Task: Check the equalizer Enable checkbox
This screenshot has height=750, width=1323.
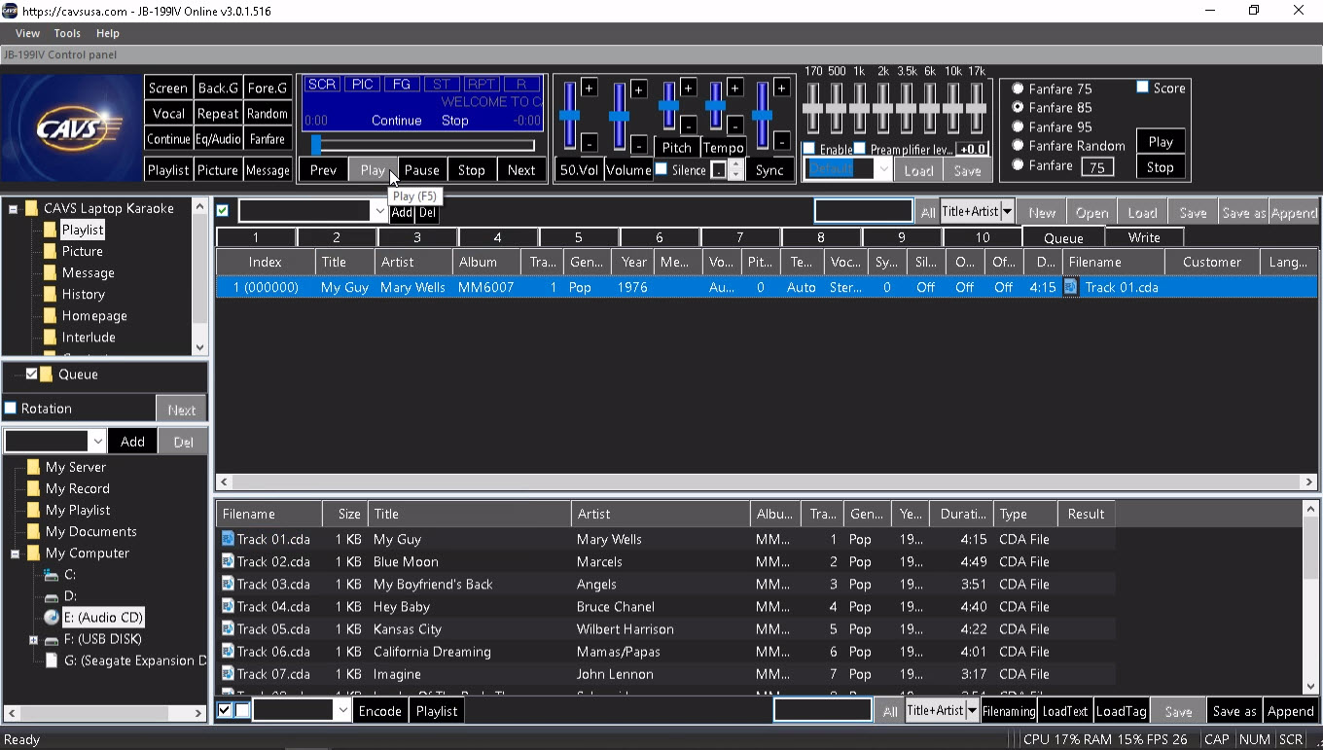Action: point(809,149)
